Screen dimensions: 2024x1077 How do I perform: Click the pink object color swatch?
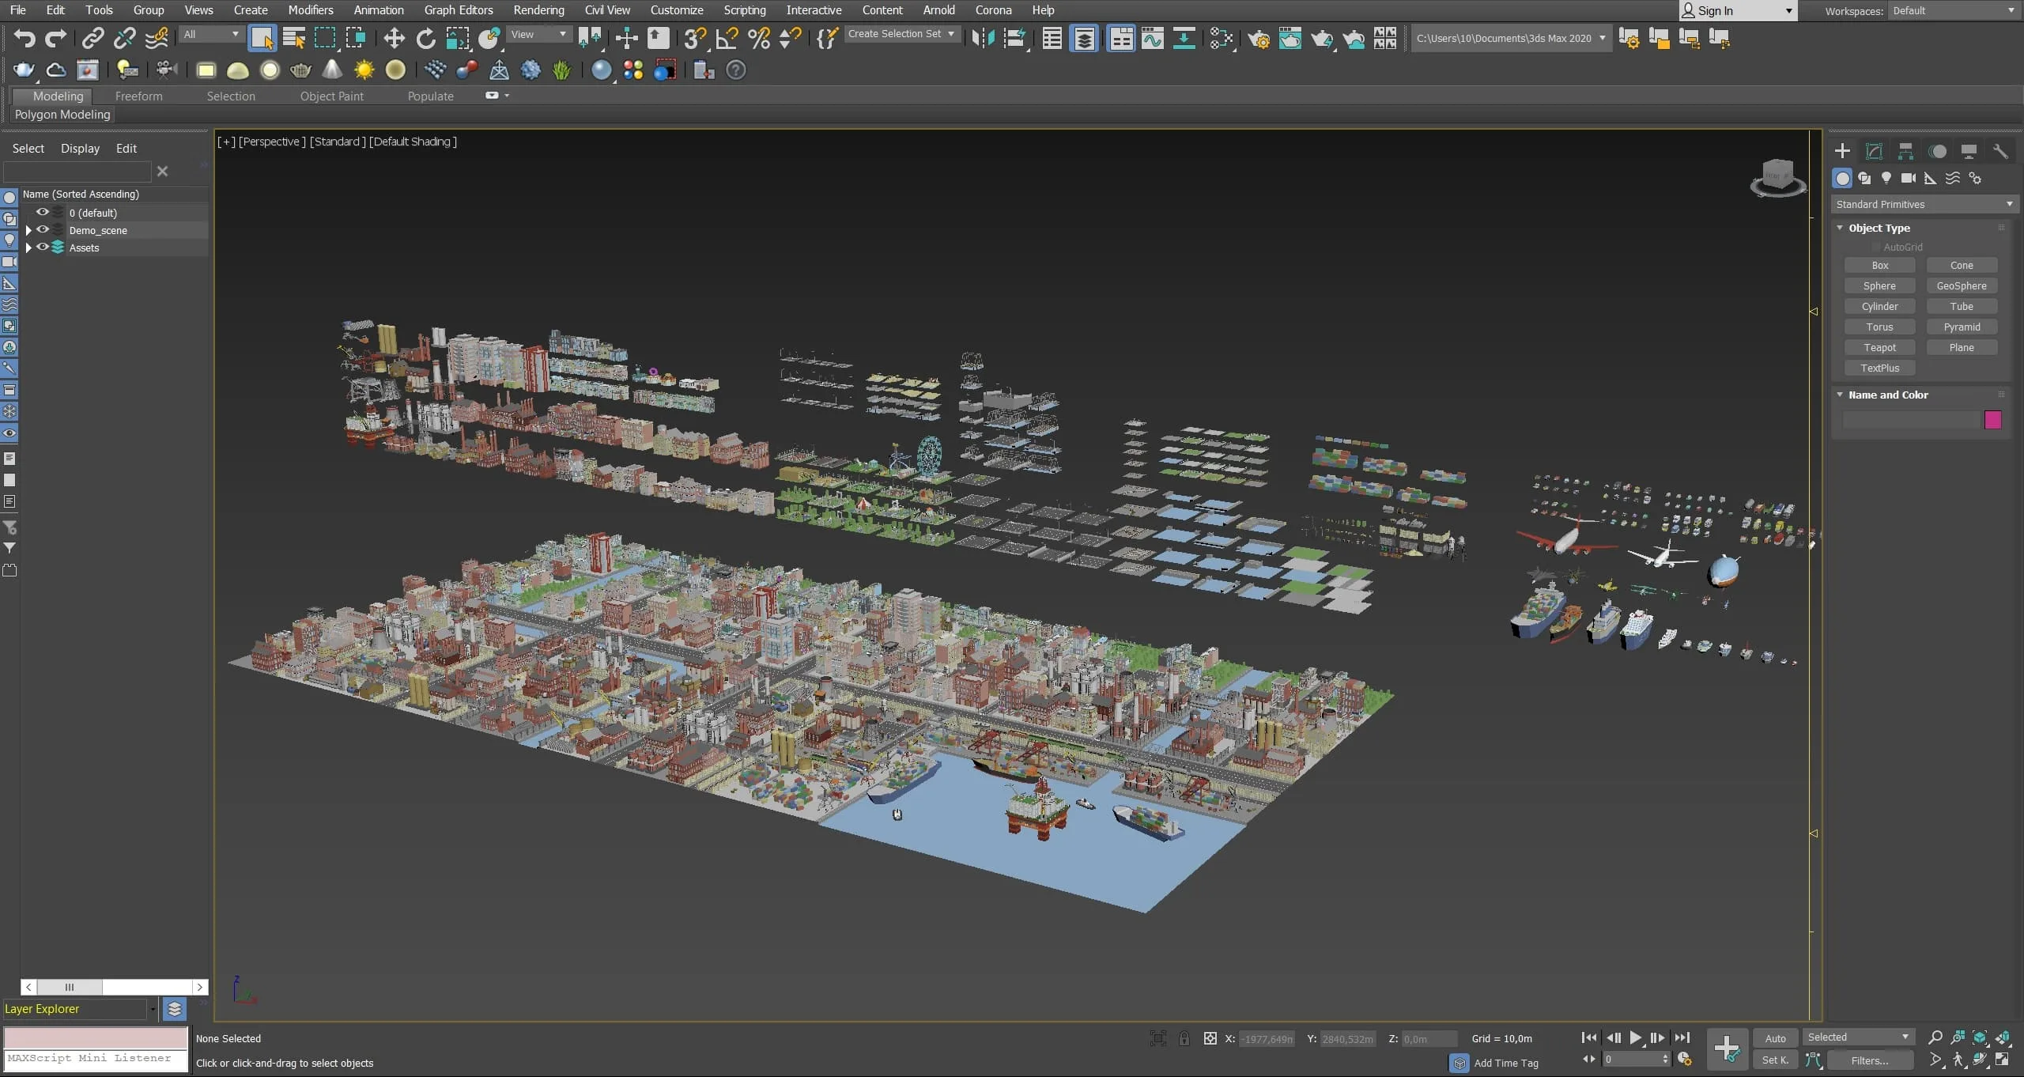(x=1992, y=420)
